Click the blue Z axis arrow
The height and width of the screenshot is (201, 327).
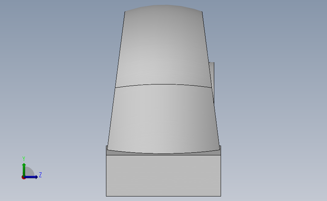pyautogui.click(x=31, y=177)
